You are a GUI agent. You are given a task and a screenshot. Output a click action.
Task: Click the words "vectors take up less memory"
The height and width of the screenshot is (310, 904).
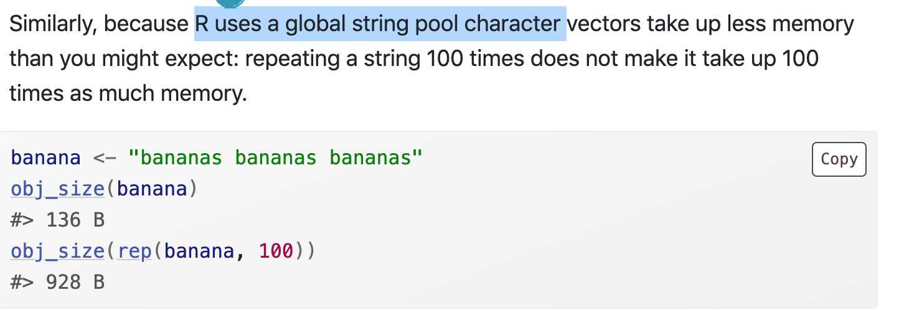point(710,24)
